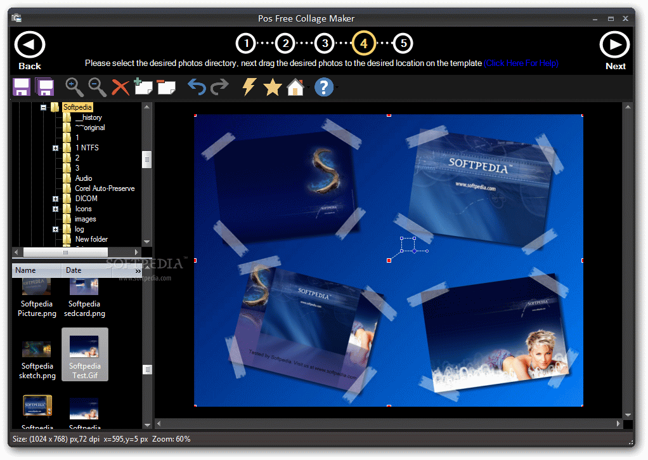
Task: Click canvas horizontal scroll right arrow
Action: pyautogui.click(x=618, y=424)
